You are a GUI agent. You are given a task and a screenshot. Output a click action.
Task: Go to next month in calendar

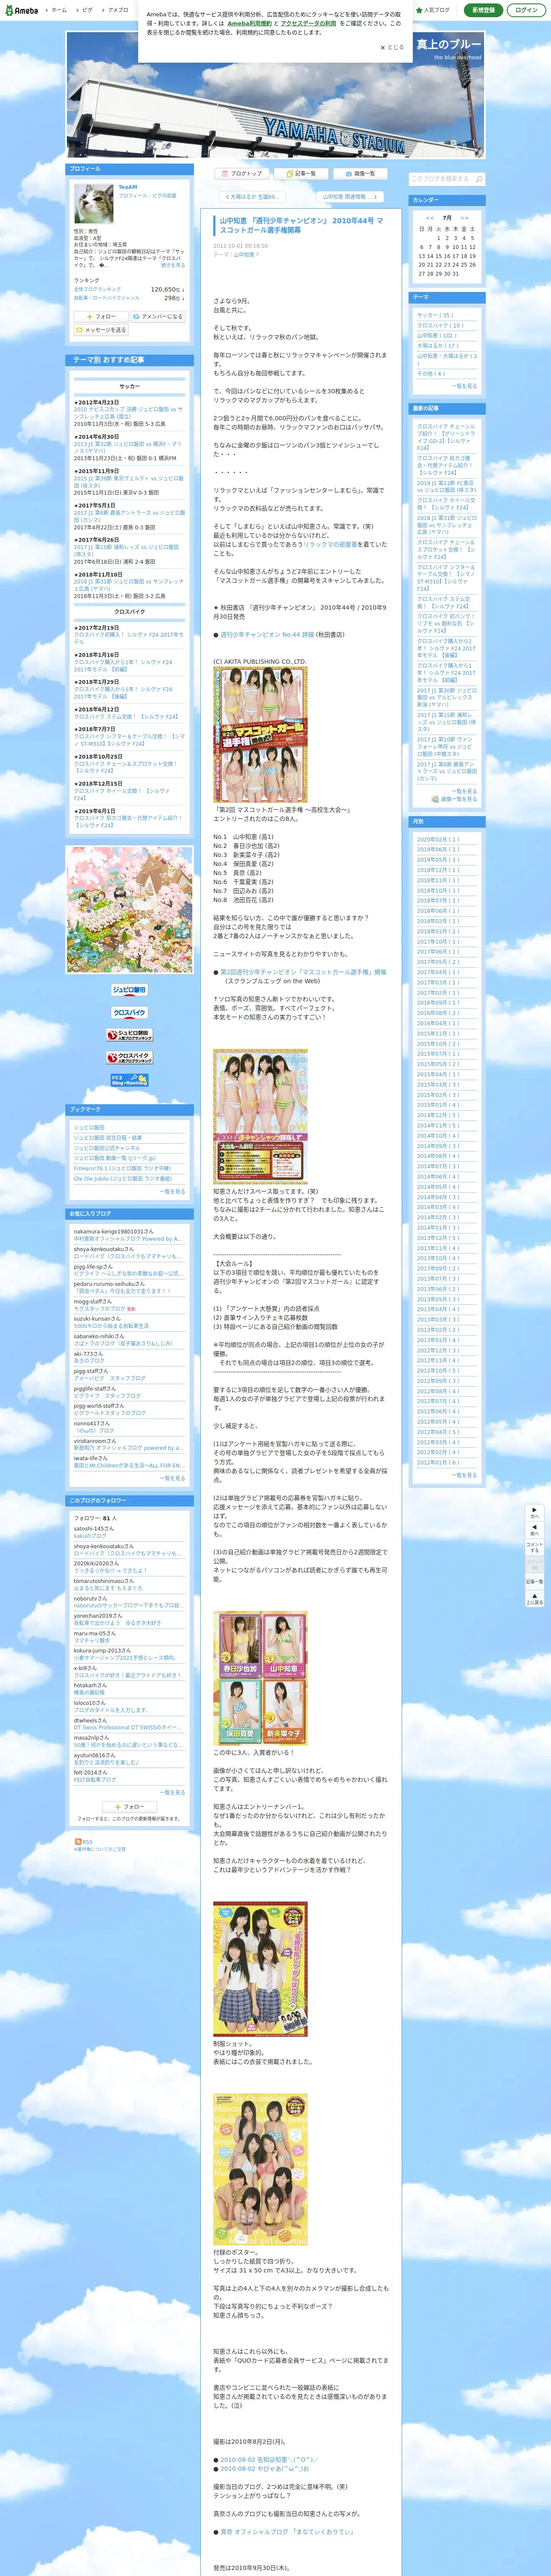point(464,218)
